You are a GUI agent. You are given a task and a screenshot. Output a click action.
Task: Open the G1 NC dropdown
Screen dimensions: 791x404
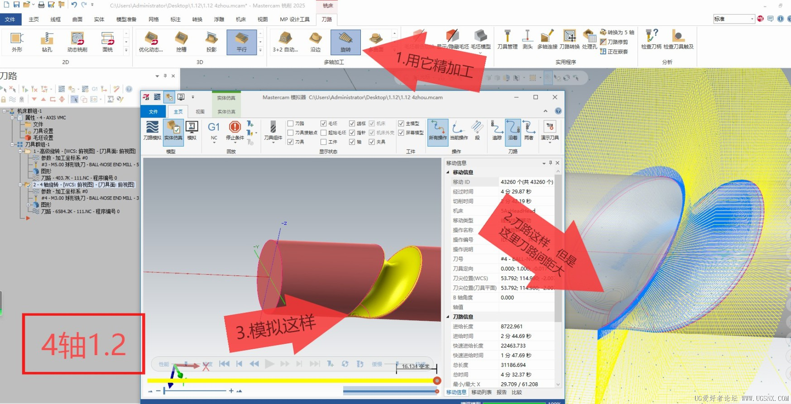[x=214, y=132]
